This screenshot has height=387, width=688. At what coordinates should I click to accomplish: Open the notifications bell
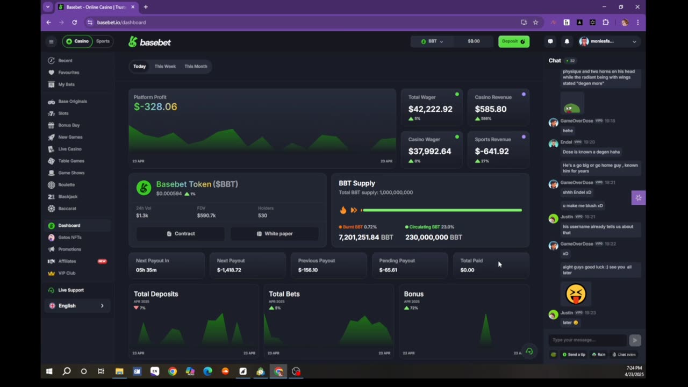pyautogui.click(x=567, y=41)
